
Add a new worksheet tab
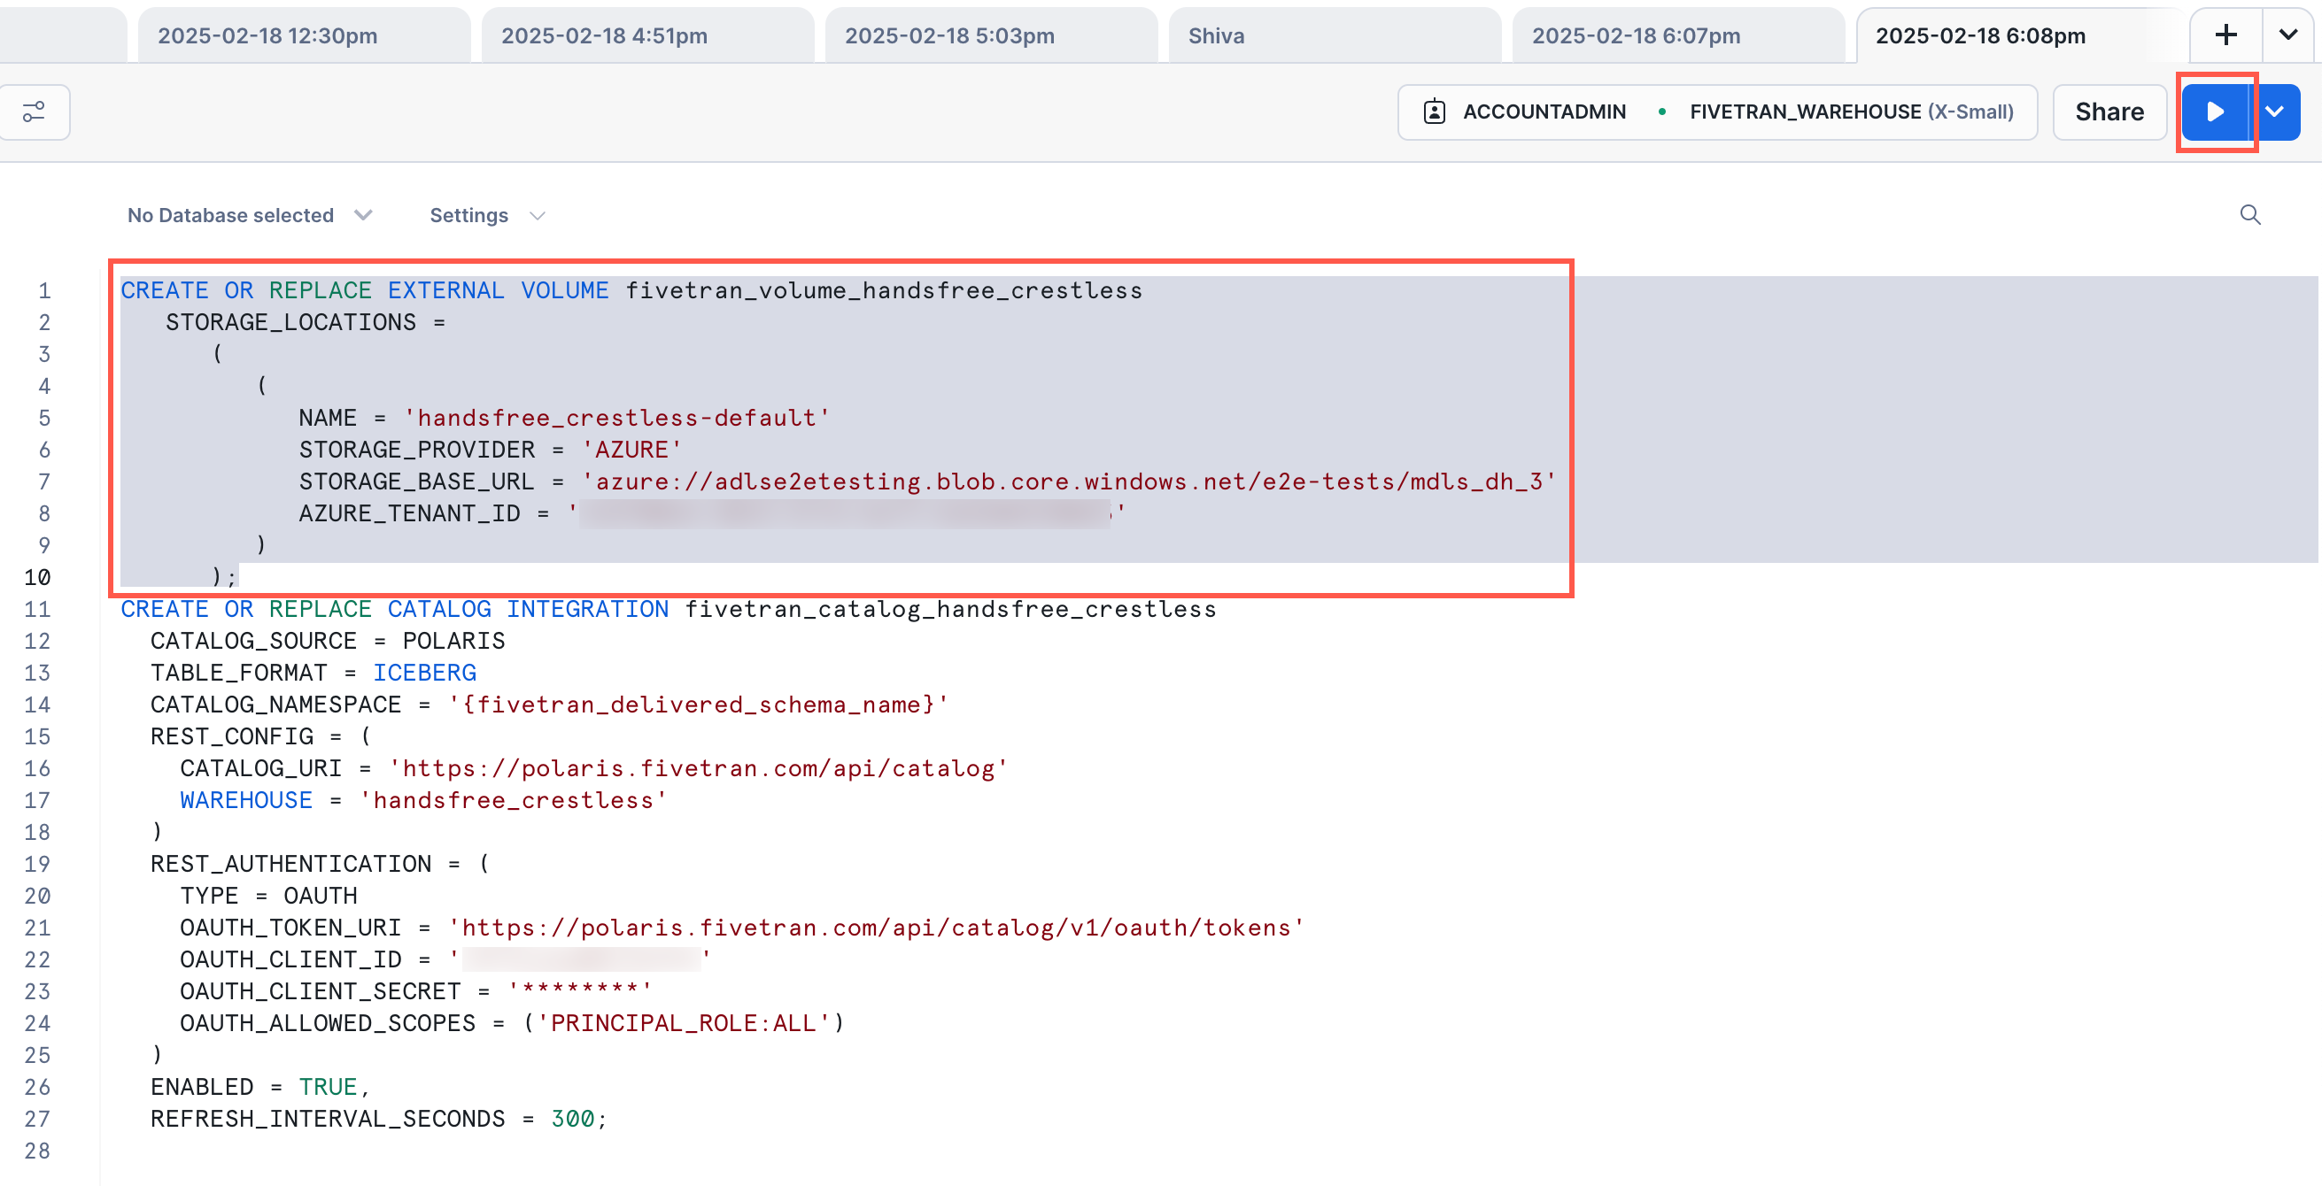coord(2226,35)
